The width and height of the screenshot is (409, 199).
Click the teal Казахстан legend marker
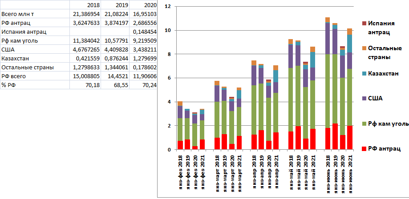pos(364,72)
